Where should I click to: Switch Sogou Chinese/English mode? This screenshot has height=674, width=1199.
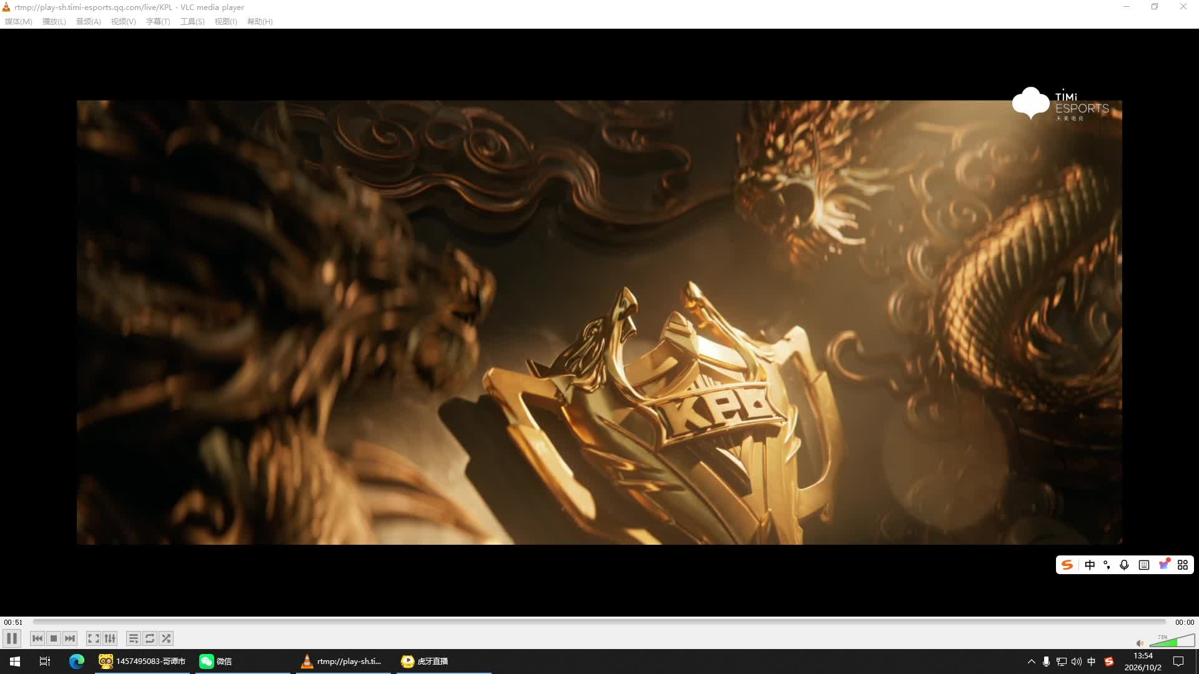click(1090, 565)
